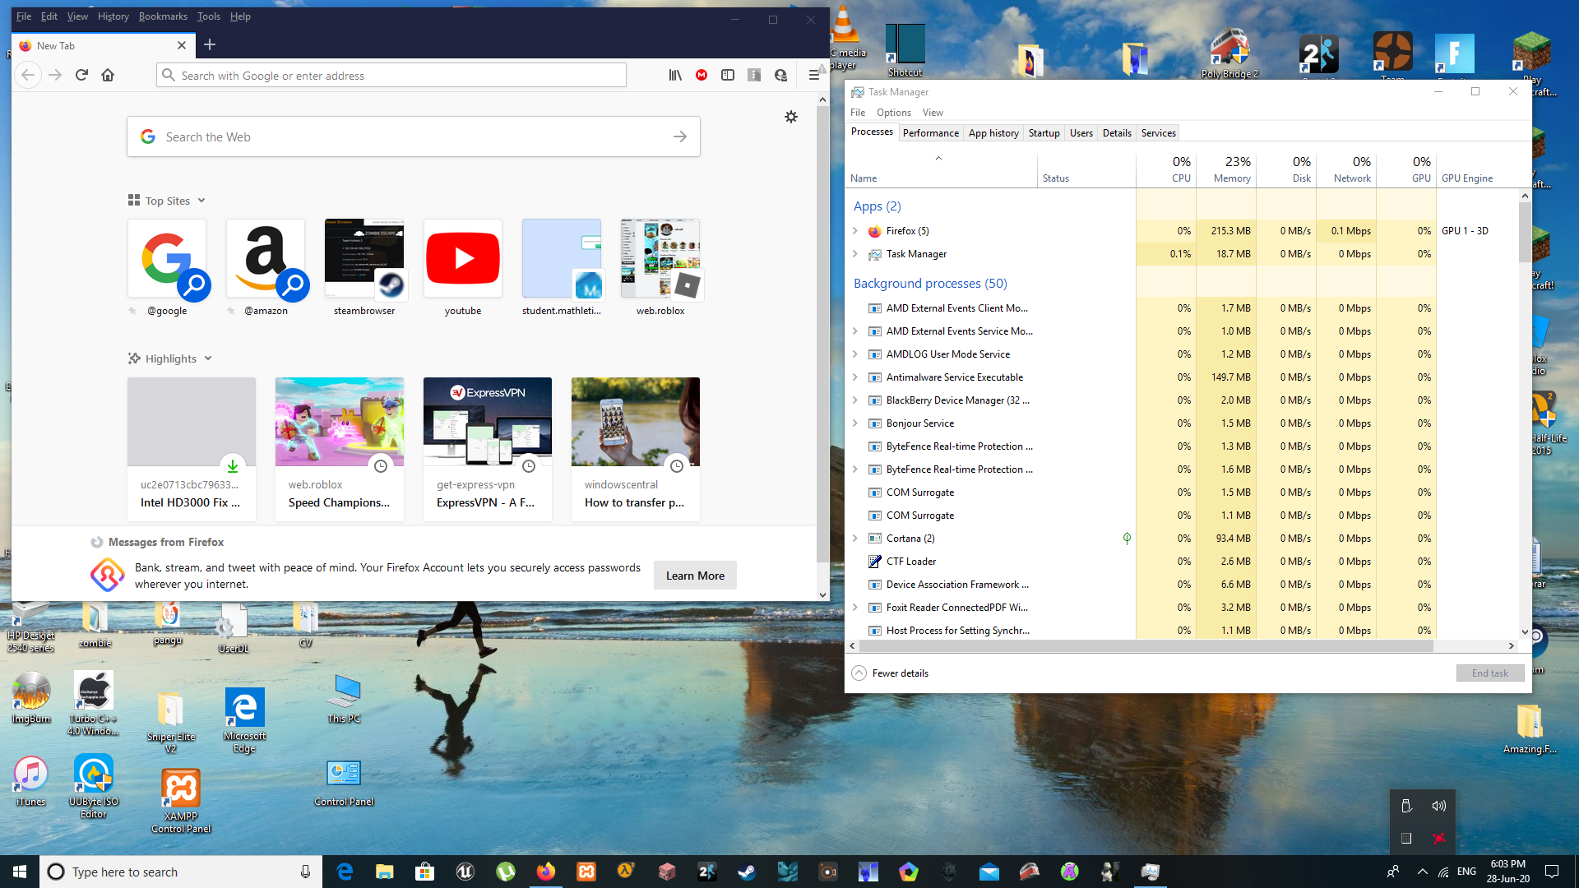Click the Learn More button

[695, 576]
